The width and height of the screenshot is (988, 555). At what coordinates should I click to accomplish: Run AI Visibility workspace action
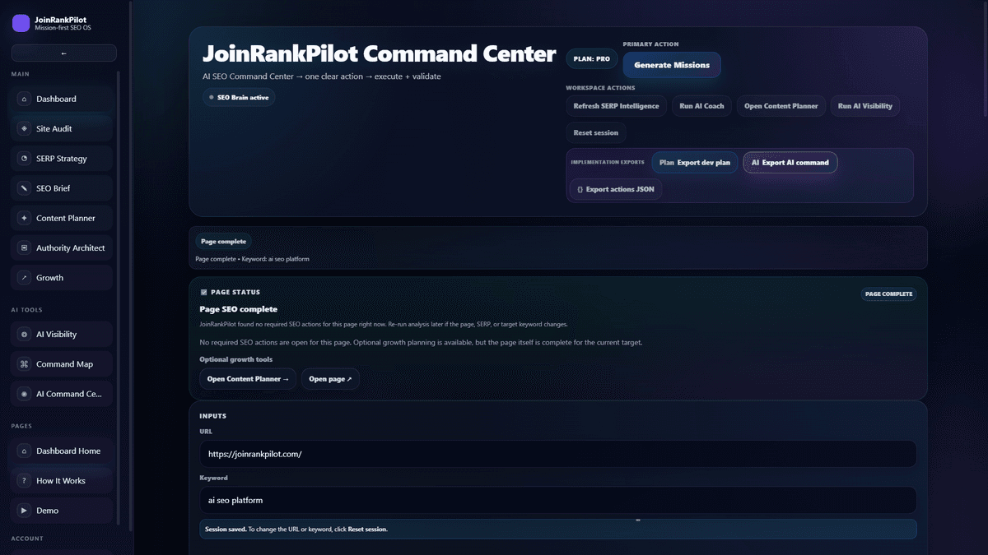tap(865, 106)
